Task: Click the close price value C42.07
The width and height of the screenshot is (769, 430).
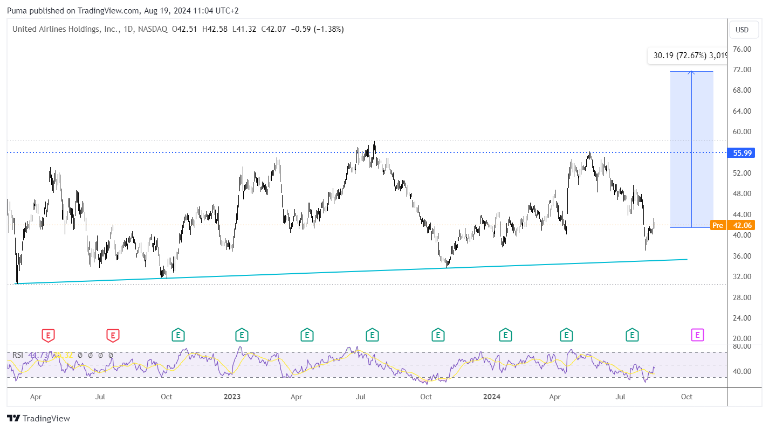Action: (x=273, y=29)
